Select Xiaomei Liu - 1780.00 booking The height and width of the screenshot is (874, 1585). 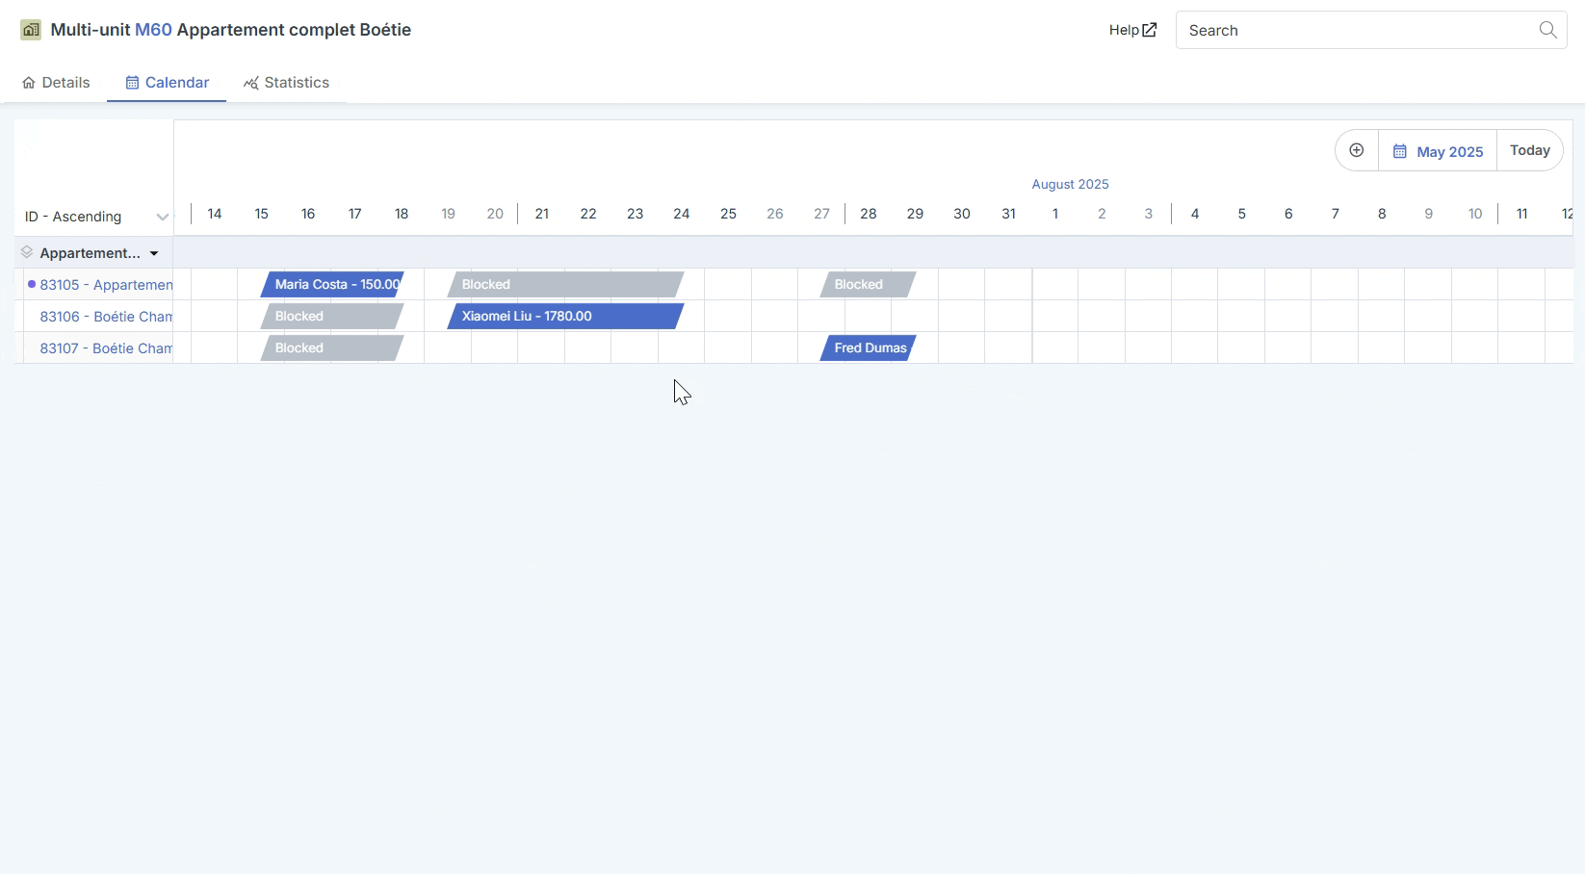(565, 316)
